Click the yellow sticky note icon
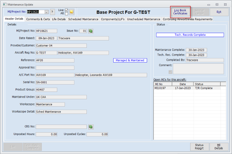Screen dimensions: 232x154 (x=71, y=12)
